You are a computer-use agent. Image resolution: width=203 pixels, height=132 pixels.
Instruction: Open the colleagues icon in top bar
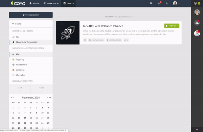pyautogui.click(x=167, y=3)
